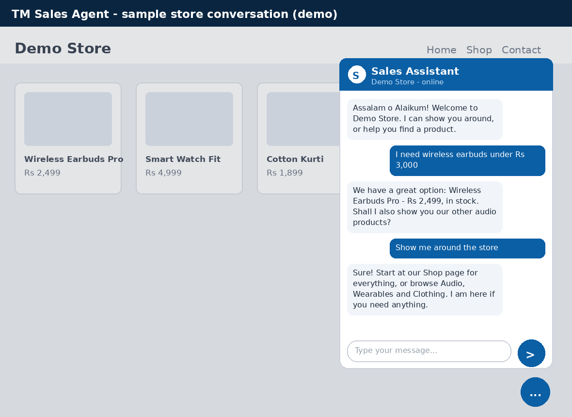Viewport: 572px width, 417px height.
Task: Click the Sales Assistant chat header title
Action: [x=415, y=71]
